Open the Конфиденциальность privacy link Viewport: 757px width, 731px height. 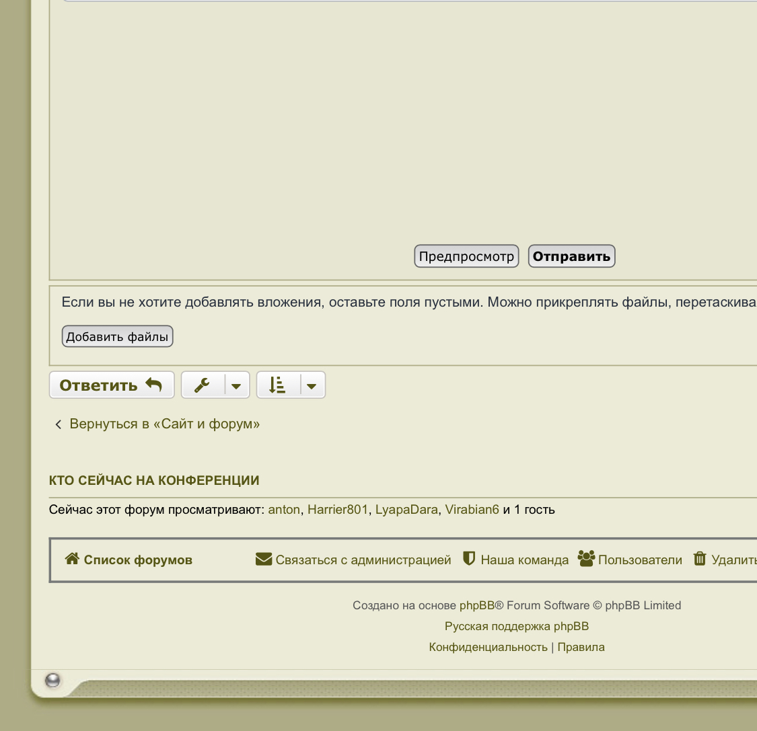pyautogui.click(x=488, y=647)
